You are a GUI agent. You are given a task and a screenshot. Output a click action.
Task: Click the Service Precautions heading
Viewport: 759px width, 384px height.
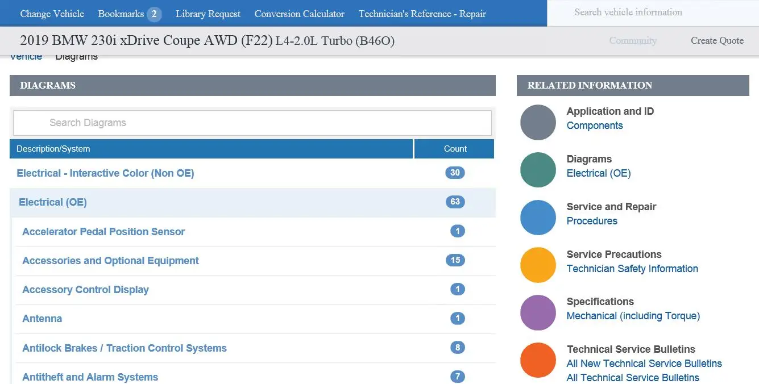pyautogui.click(x=614, y=254)
